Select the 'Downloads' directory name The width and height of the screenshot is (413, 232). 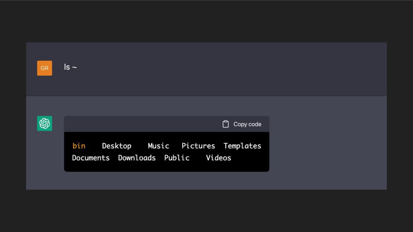point(137,158)
